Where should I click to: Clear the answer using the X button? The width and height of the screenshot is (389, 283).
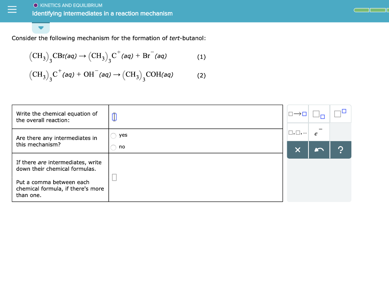coord(297,149)
